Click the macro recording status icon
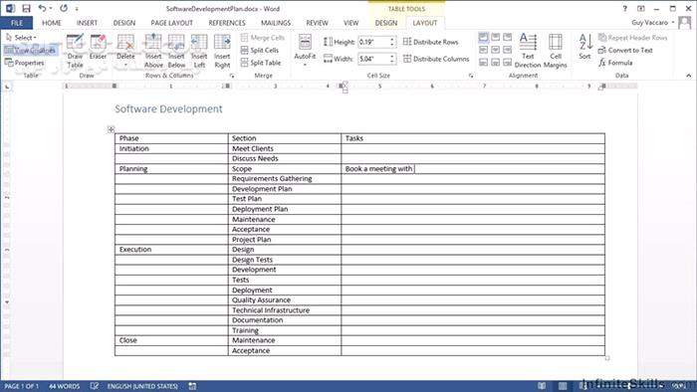The image size is (697, 392). coord(192,386)
